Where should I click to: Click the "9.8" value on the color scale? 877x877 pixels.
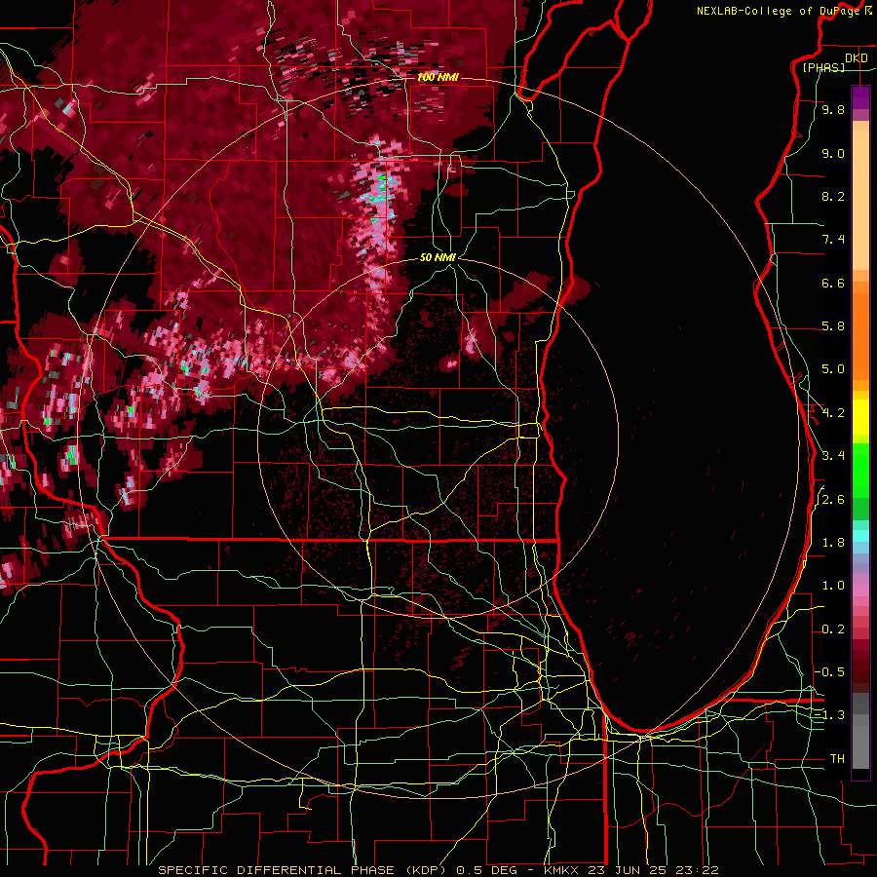[x=833, y=109]
